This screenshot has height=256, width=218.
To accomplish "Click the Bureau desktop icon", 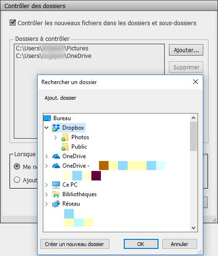I will pyautogui.click(x=47, y=118).
